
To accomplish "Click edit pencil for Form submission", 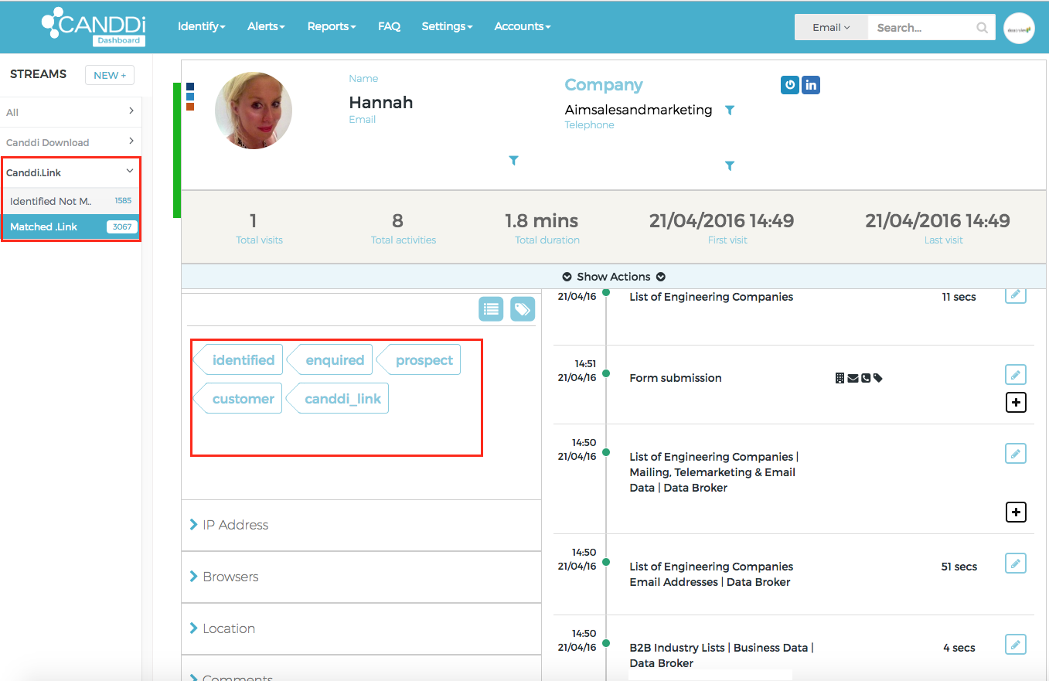I will 1016,375.
